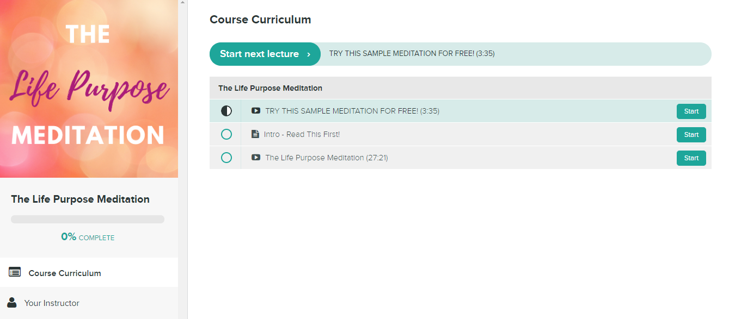Start the TRY THIS SAMPLE MEDITATION lecture
Viewport: 729px width, 319px height.
(691, 111)
